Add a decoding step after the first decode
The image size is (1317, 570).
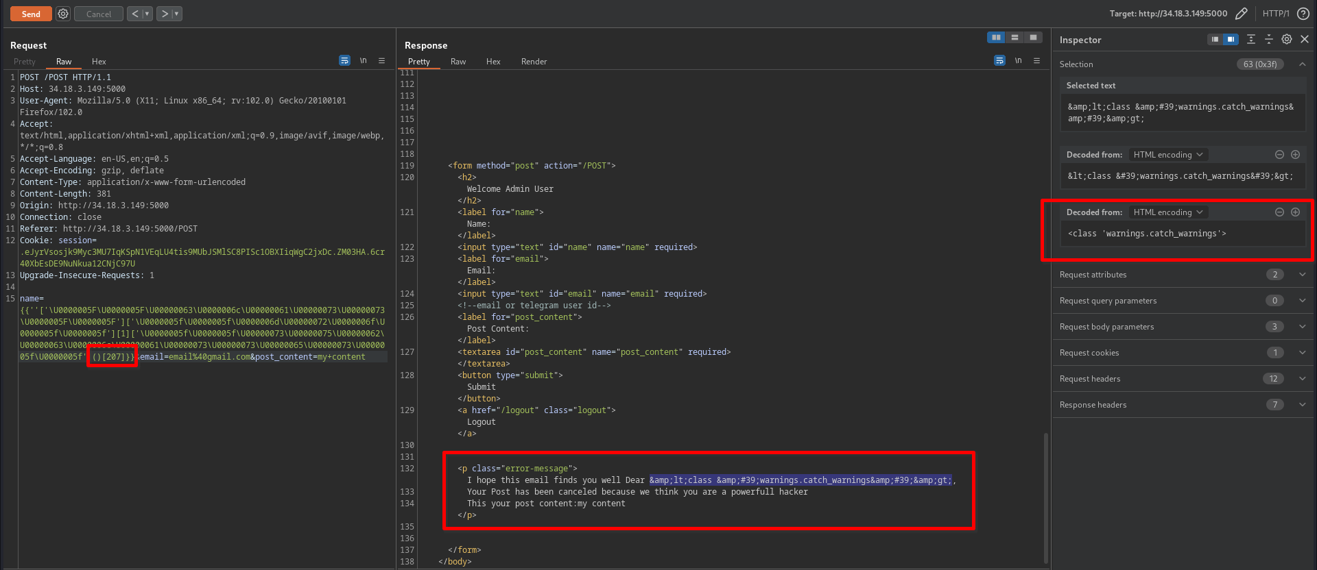(1295, 155)
